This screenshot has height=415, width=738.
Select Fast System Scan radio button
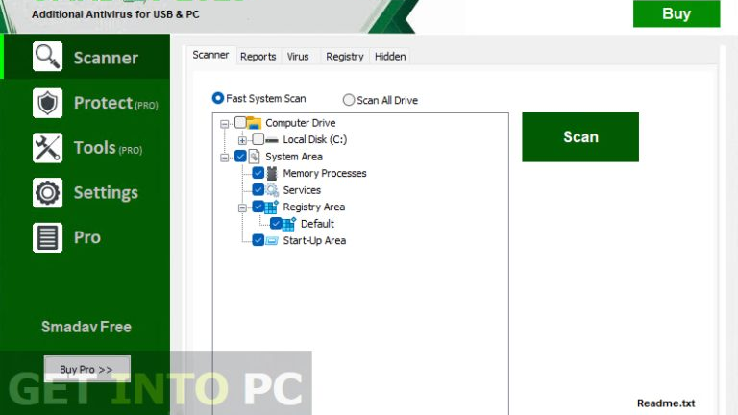[x=217, y=98]
